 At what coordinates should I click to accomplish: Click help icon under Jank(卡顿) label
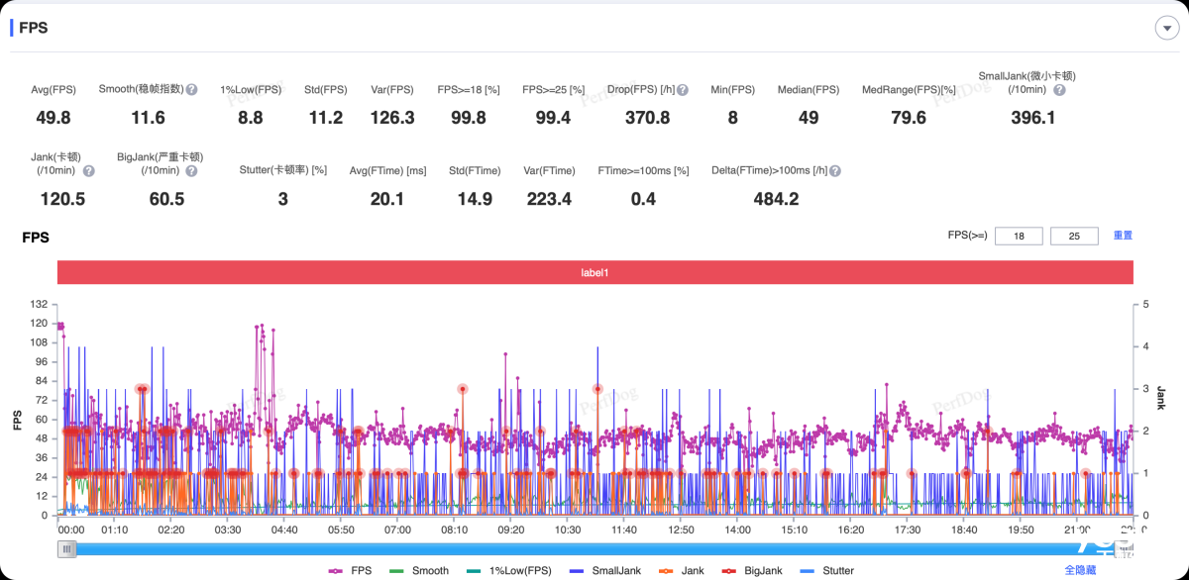click(89, 171)
